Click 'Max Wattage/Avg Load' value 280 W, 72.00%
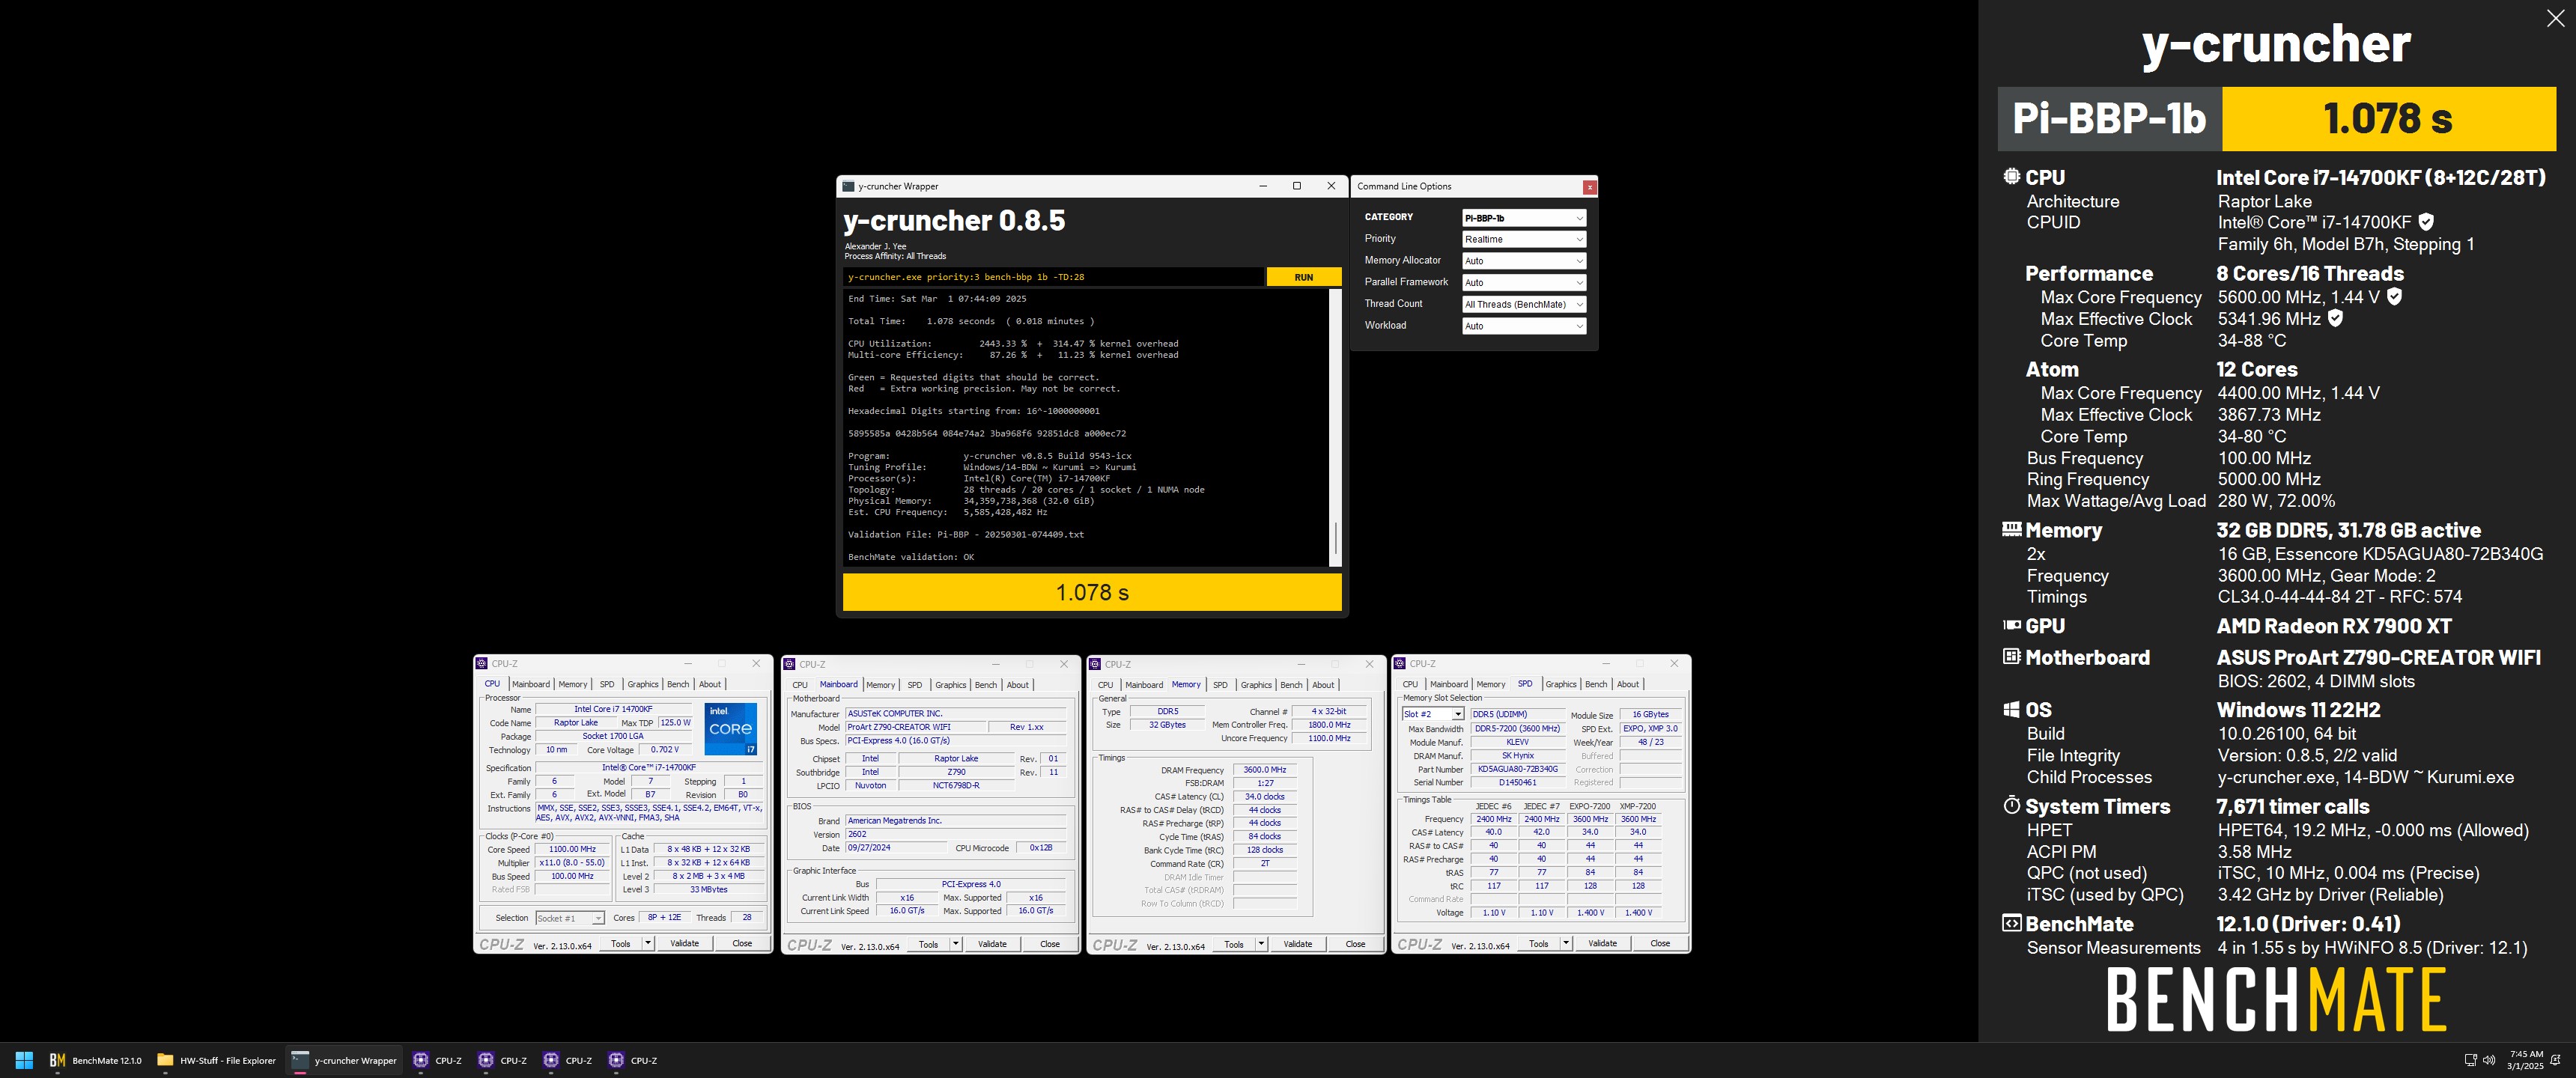The image size is (2576, 1078). (x=2276, y=501)
